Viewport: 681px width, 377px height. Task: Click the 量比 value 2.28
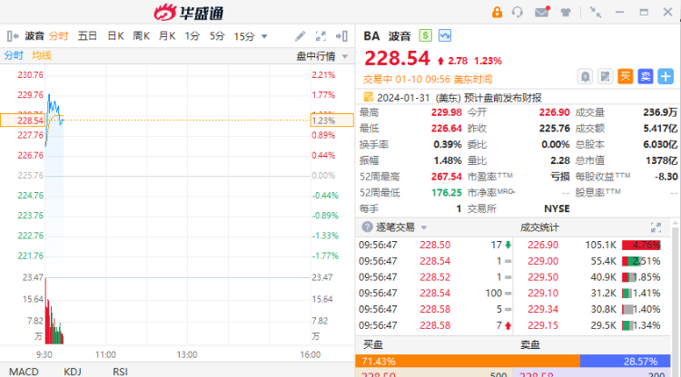pos(560,160)
